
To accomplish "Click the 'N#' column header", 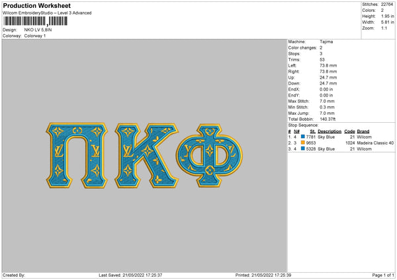I will 296,131.
